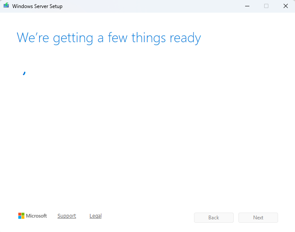
Task: Click the Windows Server Setup title icon
Action: [x=6, y=5]
